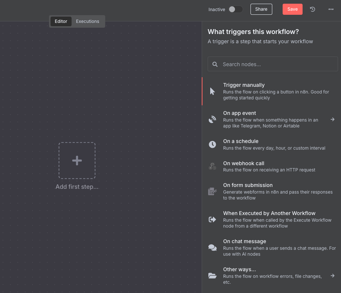Select the Trigger manually title text
Image resolution: width=341 pixels, height=293 pixels.
pos(244,85)
